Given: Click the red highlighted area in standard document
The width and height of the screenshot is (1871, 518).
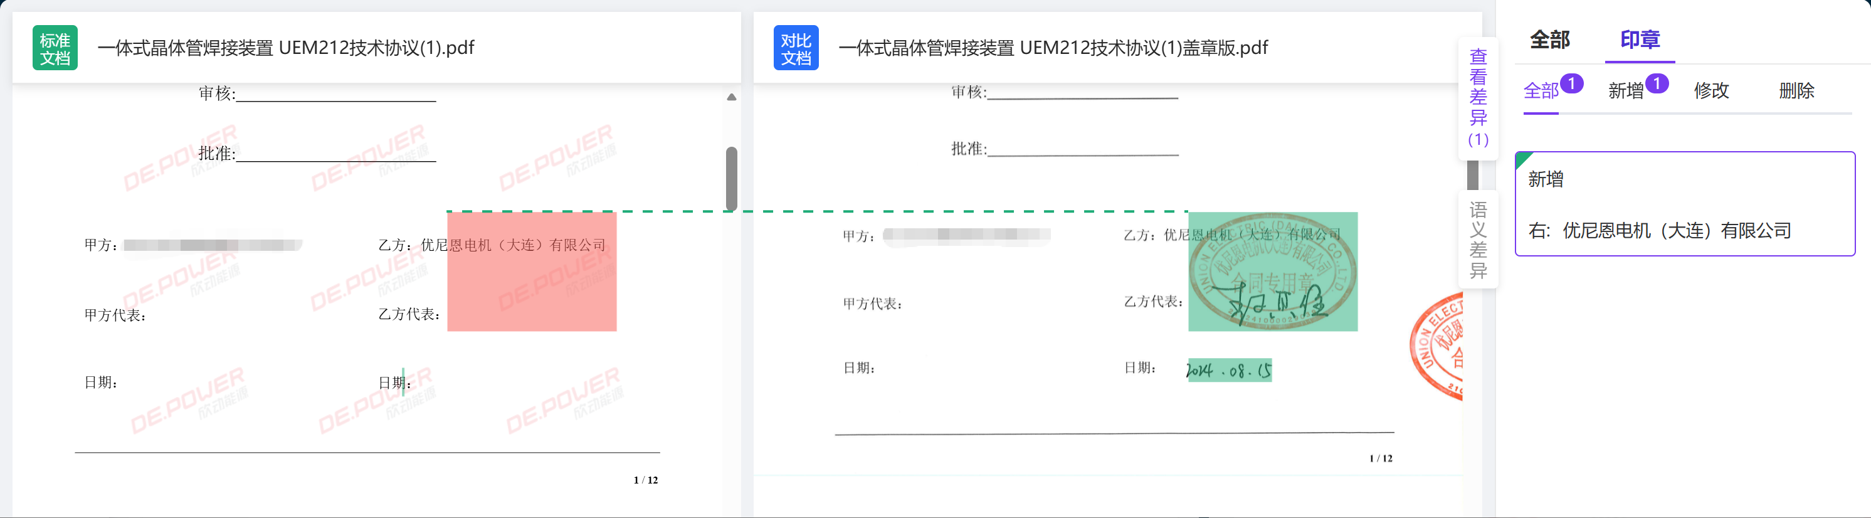Looking at the screenshot, I should coord(531,272).
